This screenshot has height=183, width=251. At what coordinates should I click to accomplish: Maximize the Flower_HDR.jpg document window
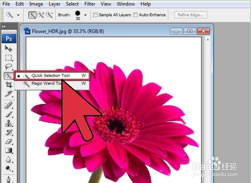point(190,31)
